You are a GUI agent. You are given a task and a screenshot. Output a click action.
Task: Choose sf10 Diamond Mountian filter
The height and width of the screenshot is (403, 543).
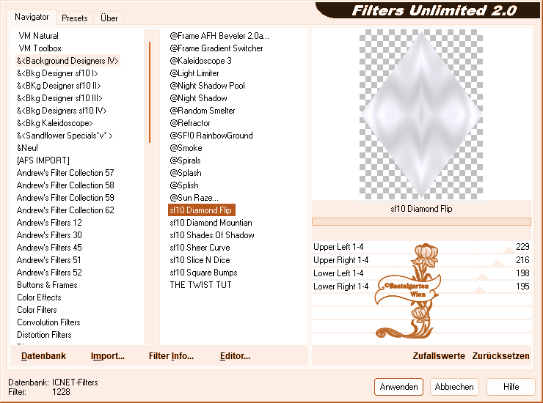[211, 223]
